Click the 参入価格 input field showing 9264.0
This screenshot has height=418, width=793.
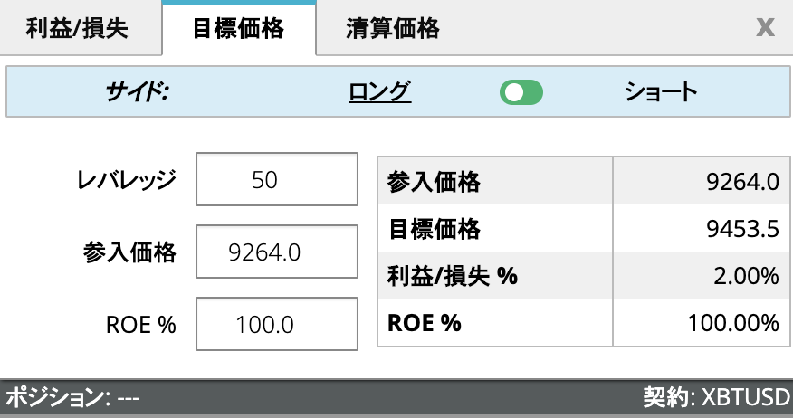click(x=264, y=252)
